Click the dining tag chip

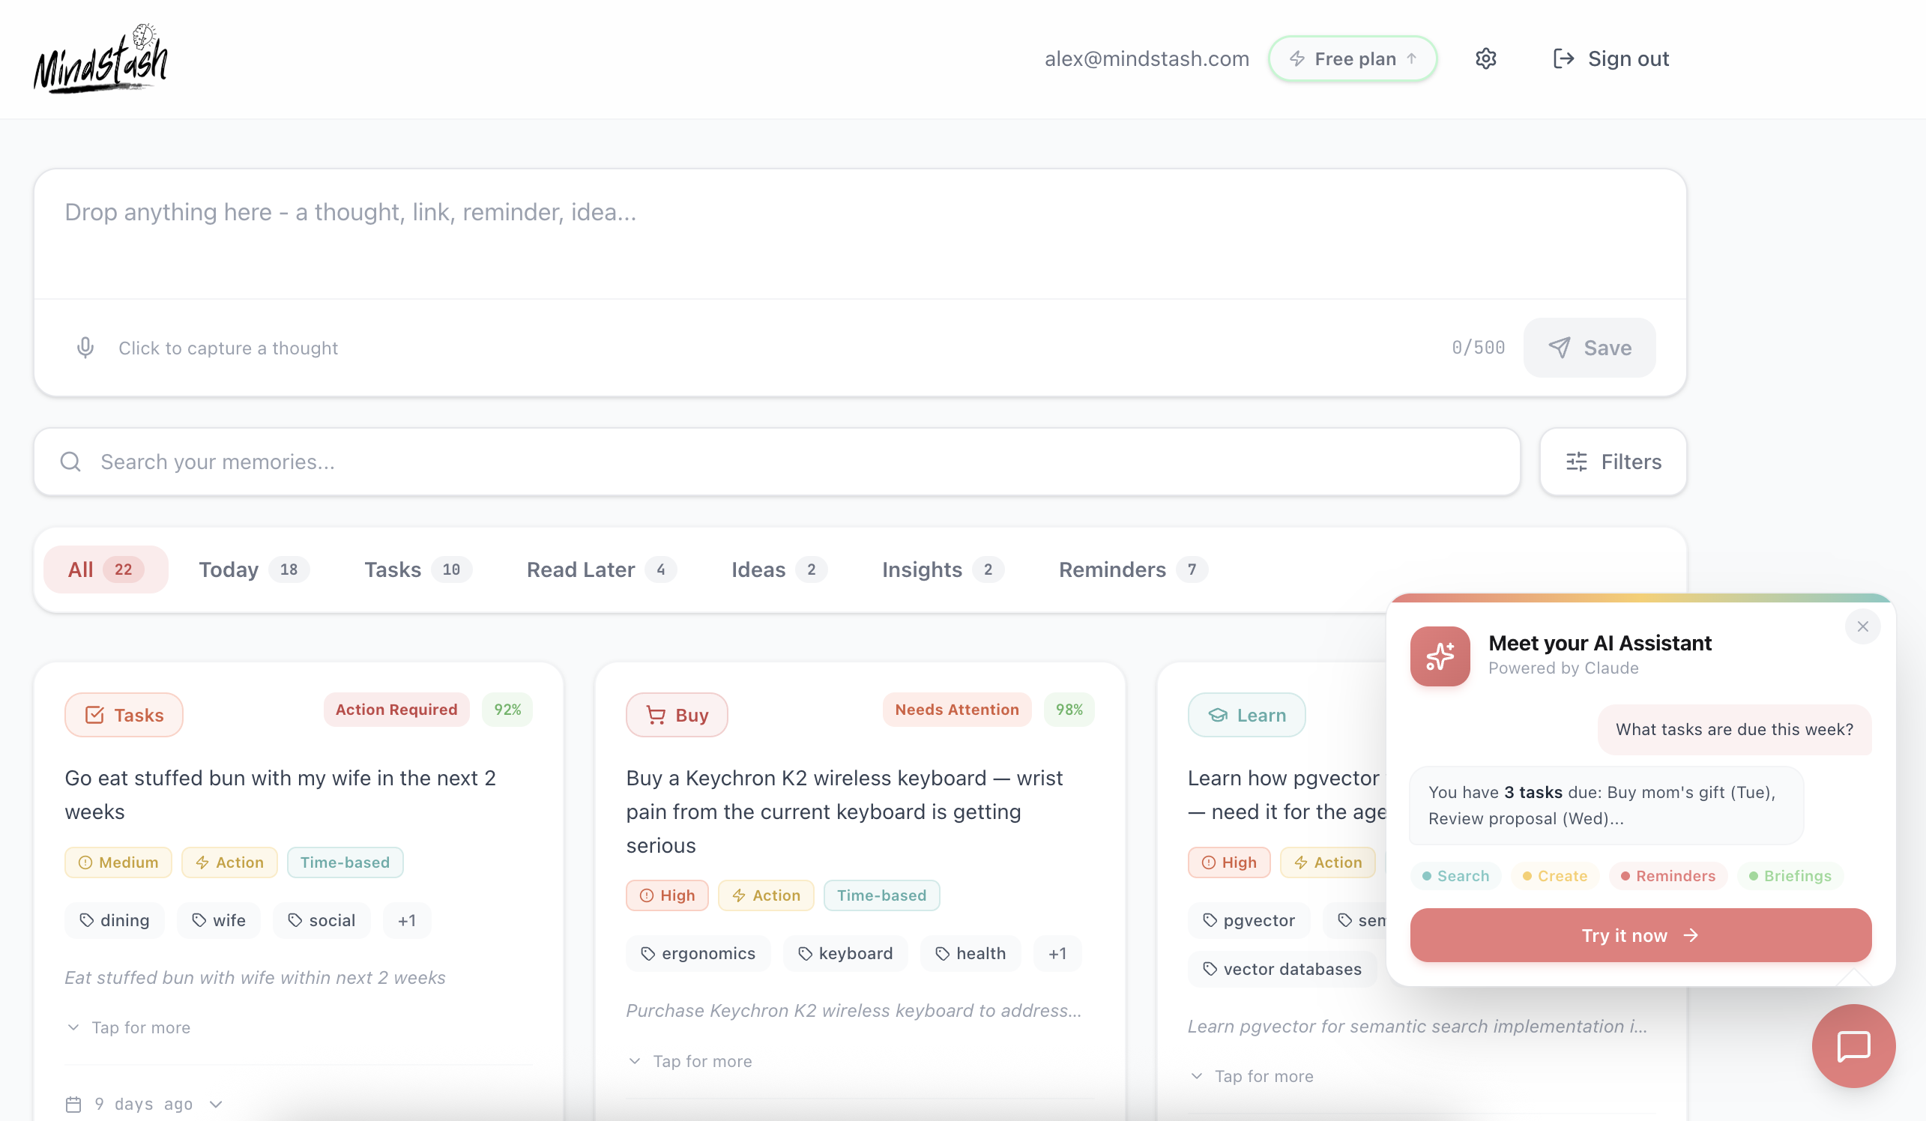[115, 920]
